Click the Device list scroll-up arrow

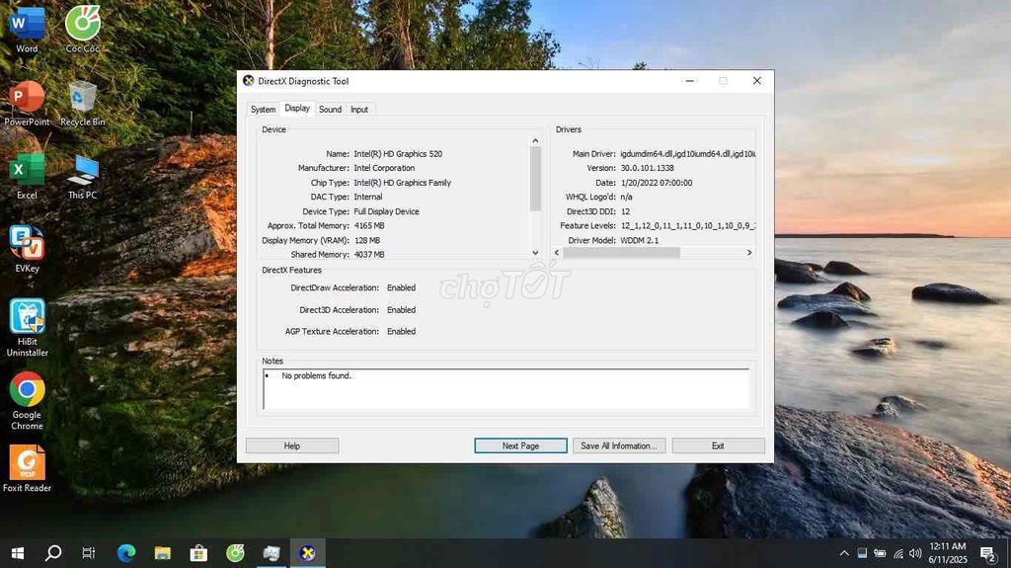(x=535, y=140)
